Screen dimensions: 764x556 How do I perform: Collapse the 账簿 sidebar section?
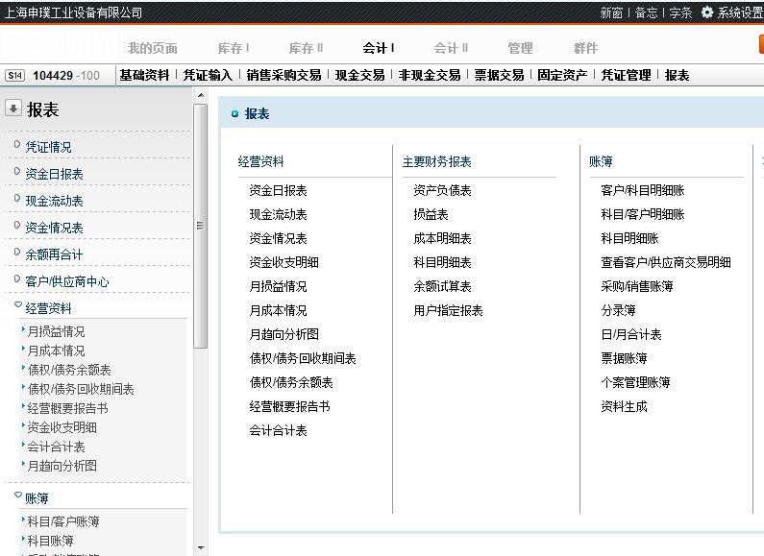pos(17,497)
